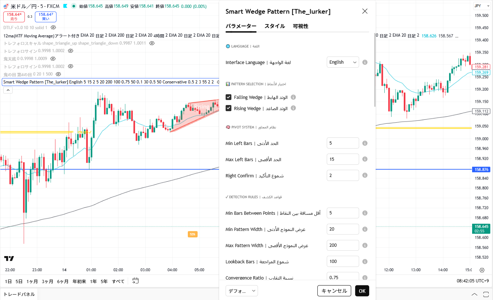Click the info icon for Max Left Bars
493x300 pixels.
[x=365, y=159]
